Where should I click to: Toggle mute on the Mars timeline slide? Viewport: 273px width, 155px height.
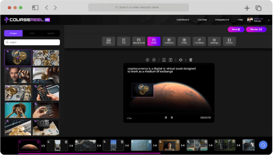click(x=20, y=142)
